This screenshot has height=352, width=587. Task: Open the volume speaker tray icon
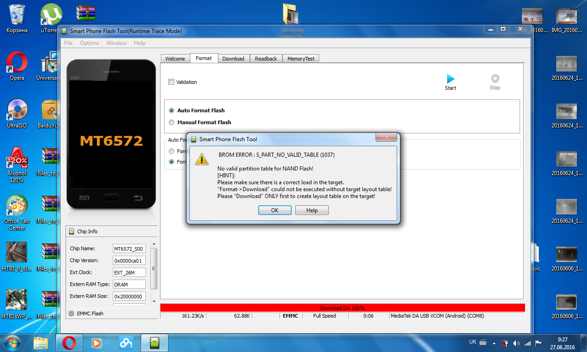(x=516, y=343)
